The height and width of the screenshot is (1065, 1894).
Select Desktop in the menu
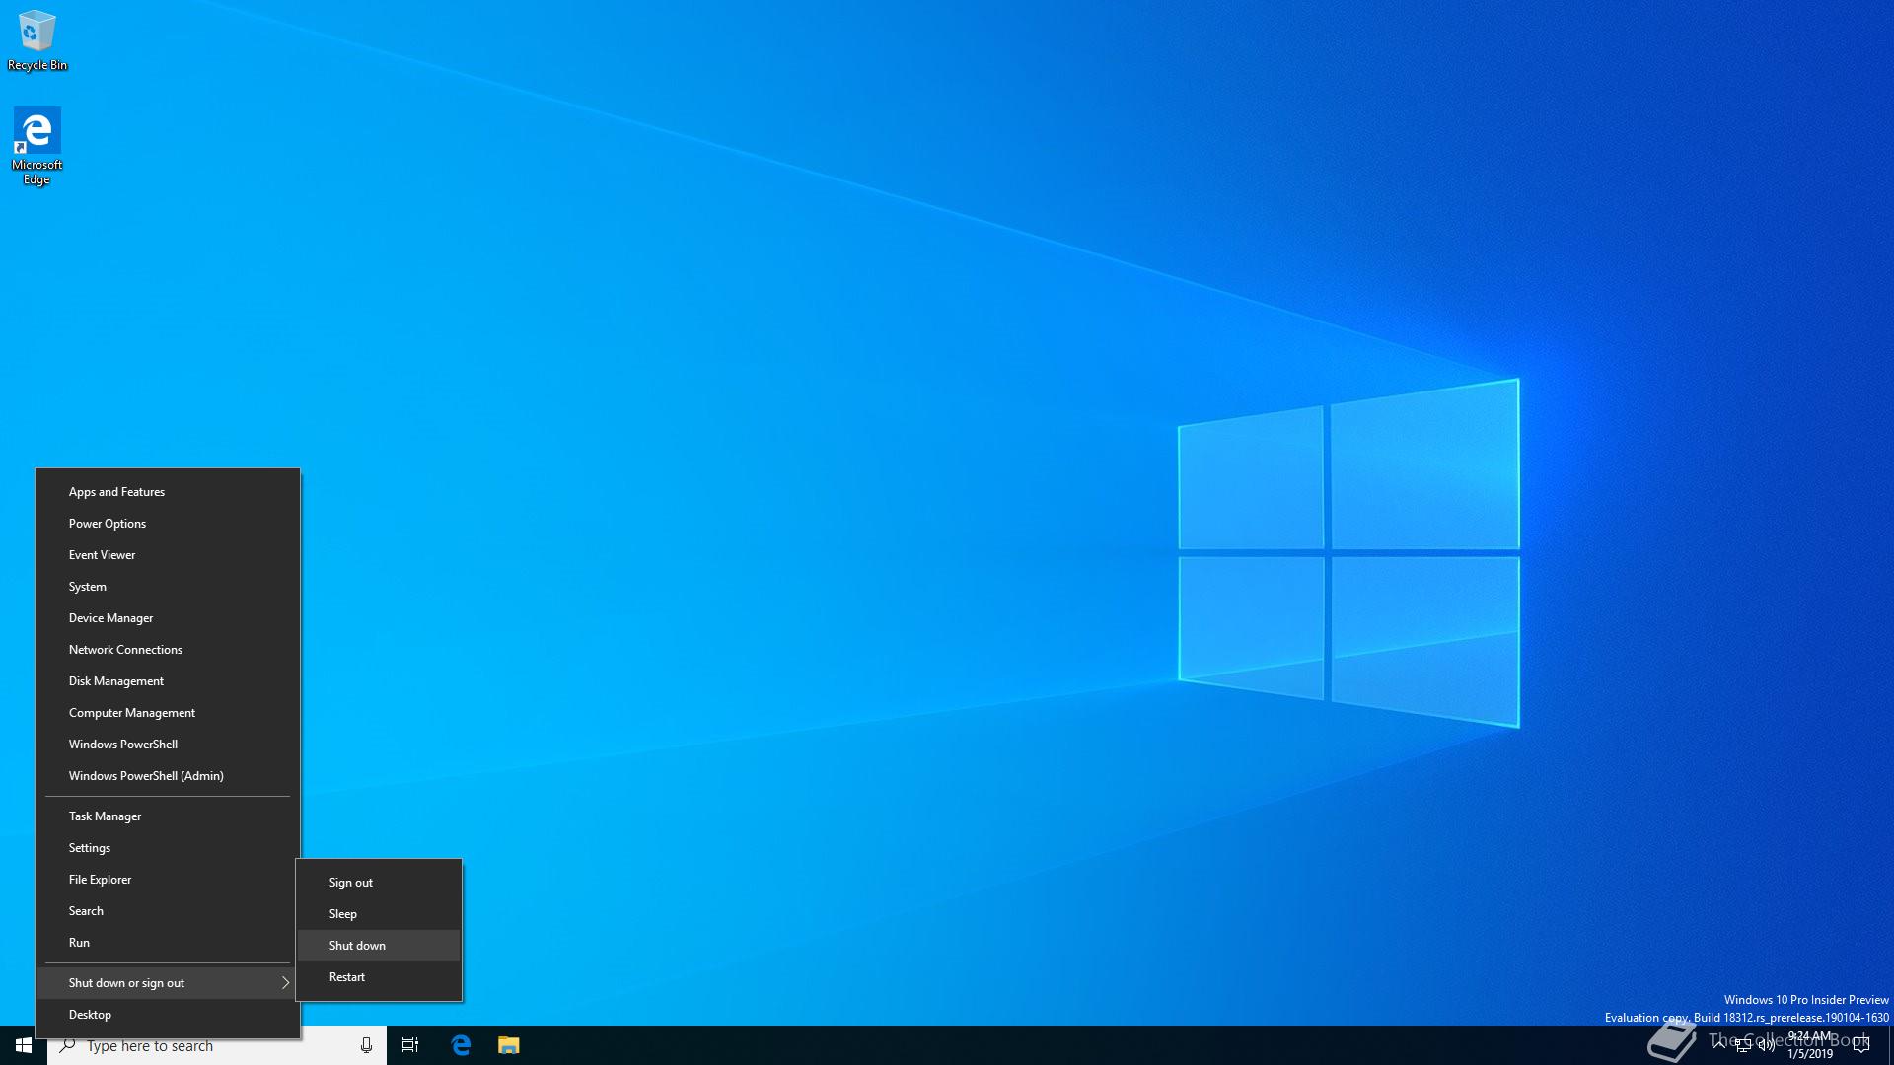[x=168, y=1015]
